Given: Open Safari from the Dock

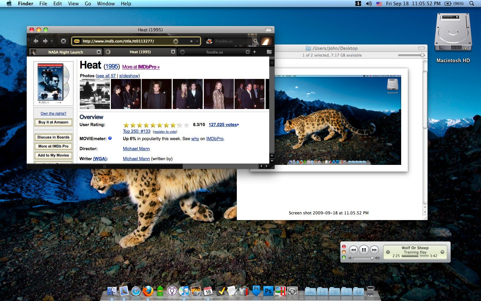Looking at the screenshot, I should [136, 291].
